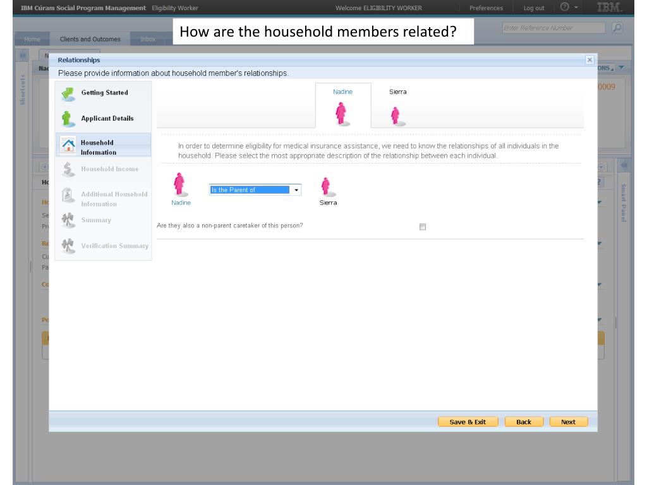This screenshot has height=485, width=647.
Task: Click the Household Information house icon
Action: [x=68, y=145]
